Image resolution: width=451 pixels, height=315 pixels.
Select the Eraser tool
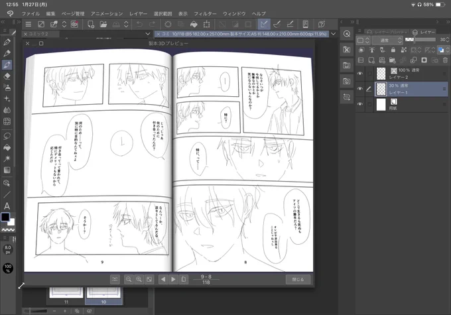[x=7, y=76]
